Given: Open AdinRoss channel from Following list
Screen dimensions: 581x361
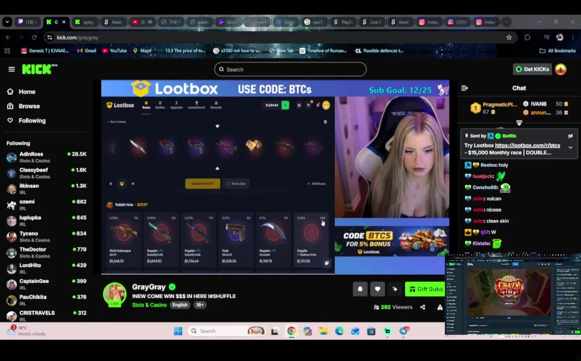Looking at the screenshot, I should coord(46,157).
